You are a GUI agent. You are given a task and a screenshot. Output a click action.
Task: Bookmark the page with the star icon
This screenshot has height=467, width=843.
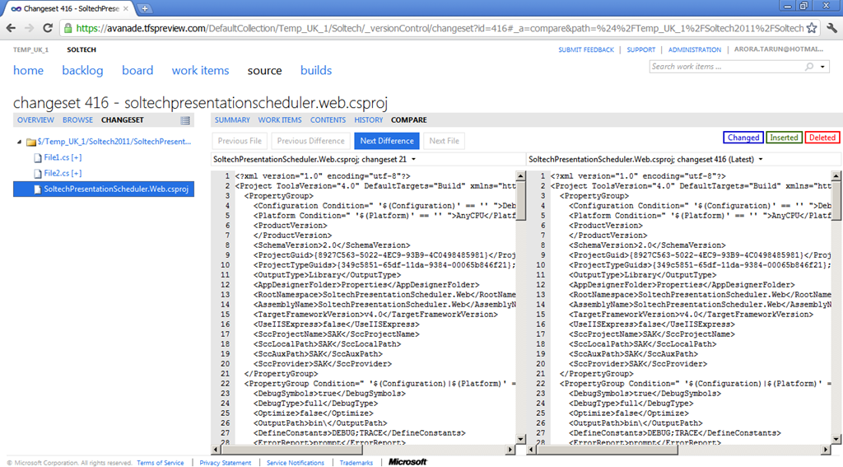pos(812,28)
